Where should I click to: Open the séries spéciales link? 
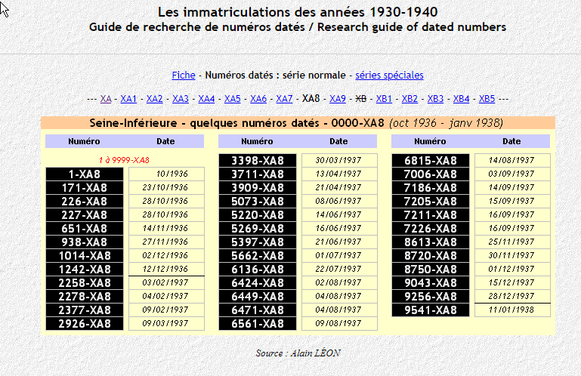tap(389, 76)
